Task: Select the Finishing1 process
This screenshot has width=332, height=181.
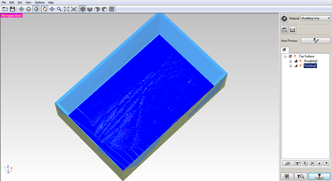Action: point(310,66)
